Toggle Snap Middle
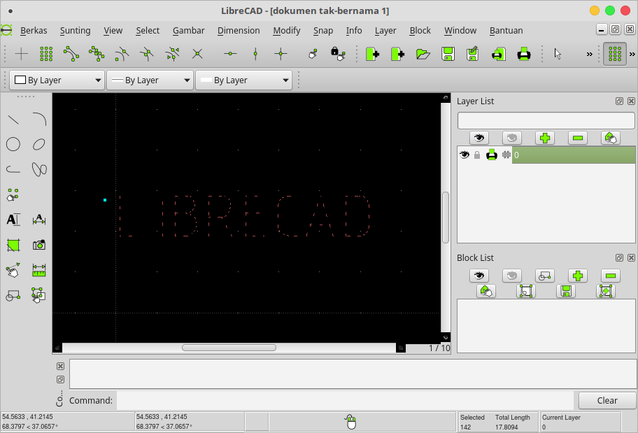 click(148, 54)
